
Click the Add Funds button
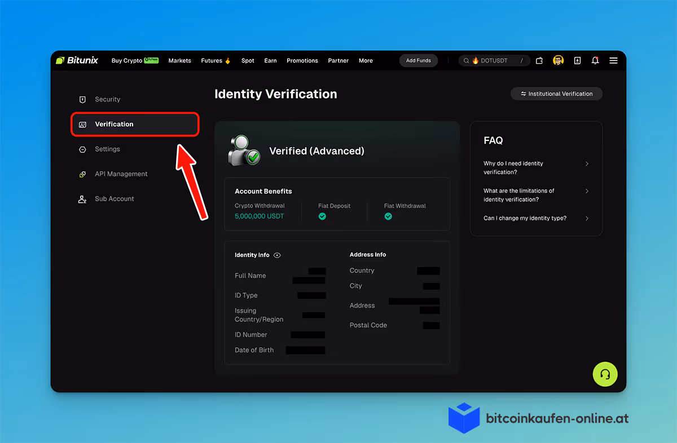coord(418,60)
